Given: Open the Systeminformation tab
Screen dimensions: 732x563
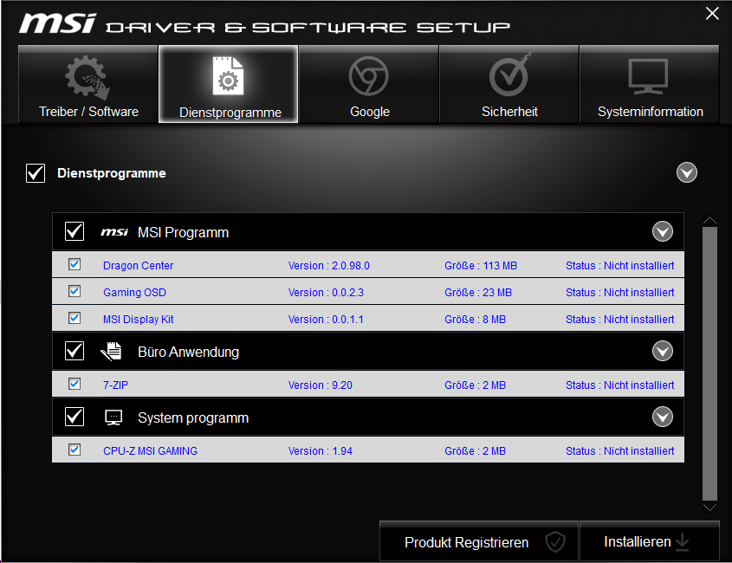Looking at the screenshot, I should 650,84.
